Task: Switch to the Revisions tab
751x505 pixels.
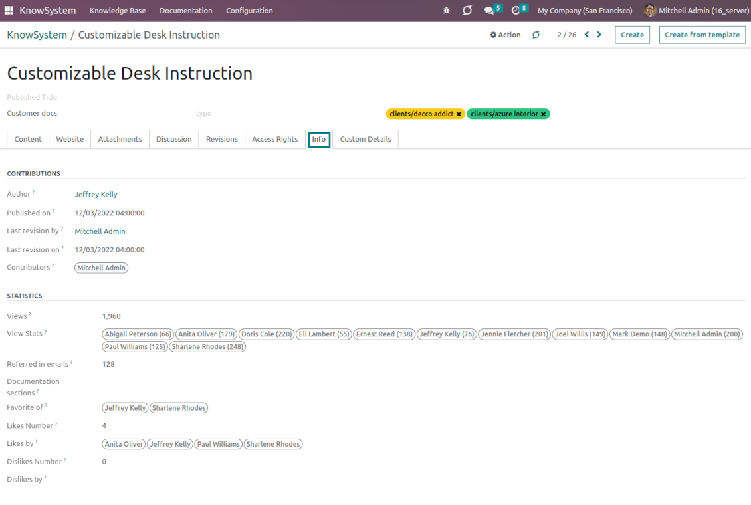Action: pyautogui.click(x=222, y=139)
